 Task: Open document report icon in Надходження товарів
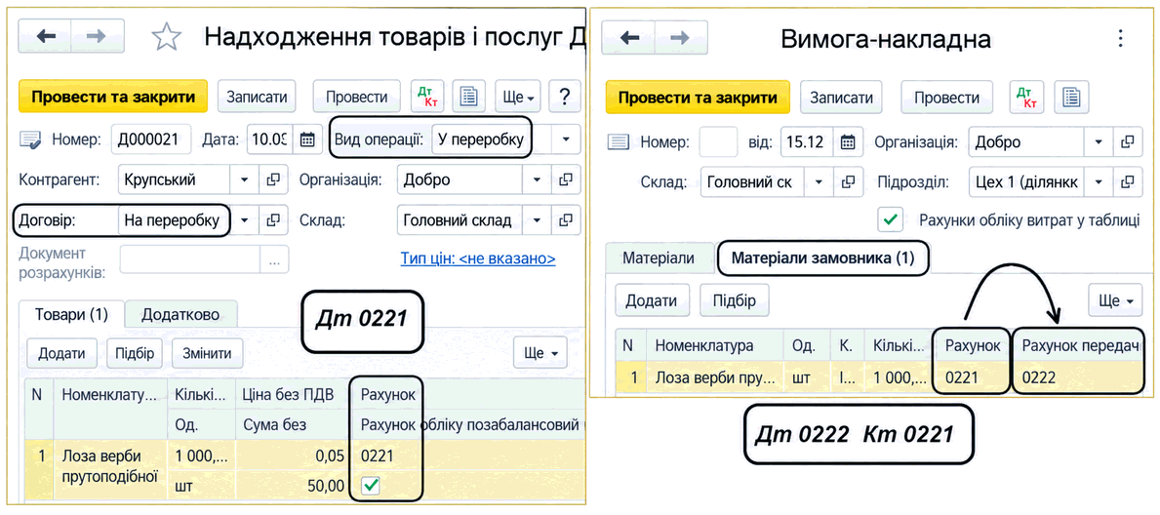click(x=467, y=97)
